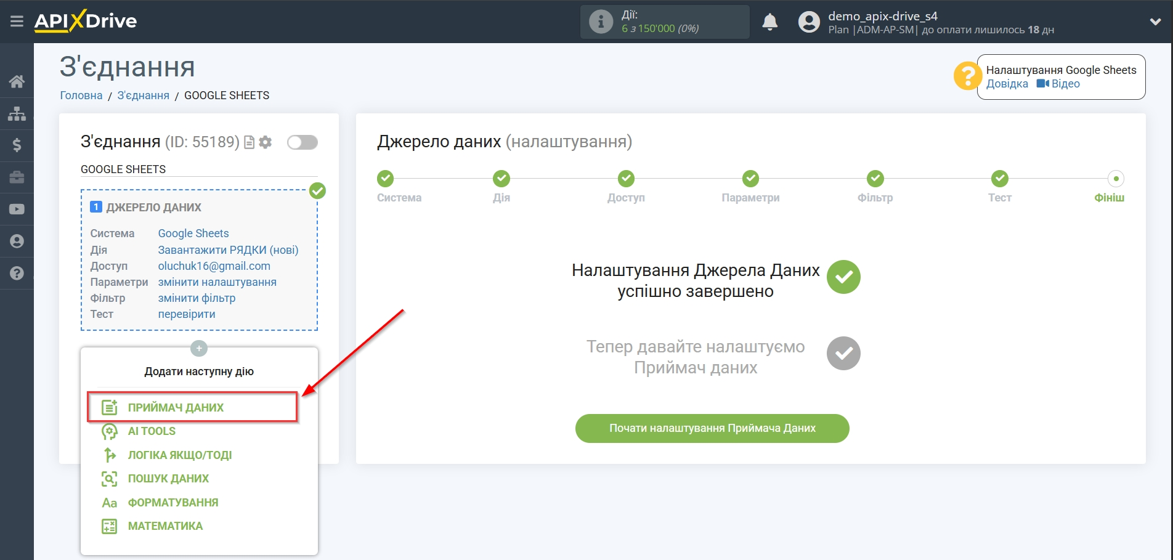Viewport: 1173px width, 560px height.
Task: Click the connection document copy icon
Action: click(x=249, y=142)
